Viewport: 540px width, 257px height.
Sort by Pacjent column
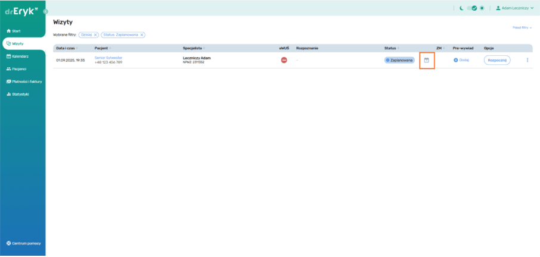pos(103,48)
